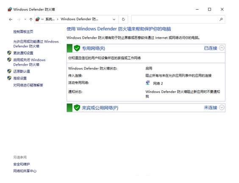Close the Windows Defender 防火墙 window

222,9
